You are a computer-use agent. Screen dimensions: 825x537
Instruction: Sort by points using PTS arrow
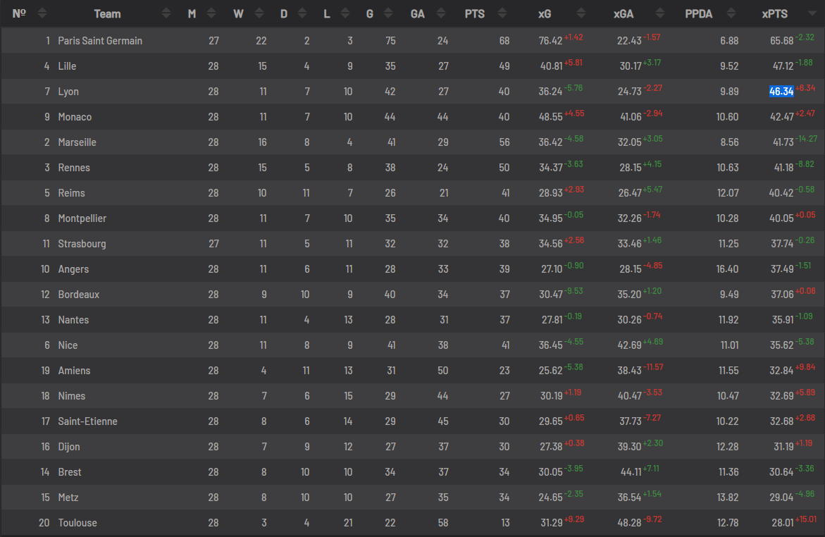(502, 13)
